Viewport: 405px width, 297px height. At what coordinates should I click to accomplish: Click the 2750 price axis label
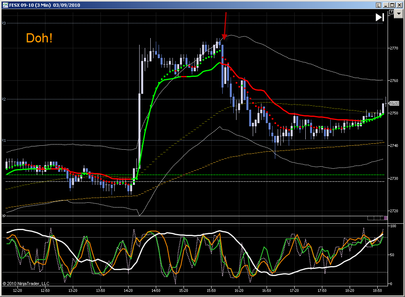tap(394, 113)
